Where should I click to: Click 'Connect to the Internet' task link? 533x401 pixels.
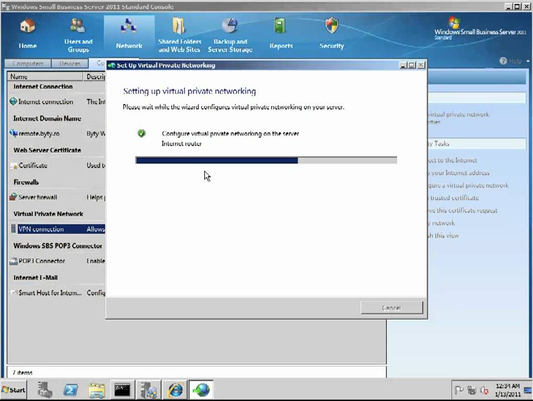452,160
